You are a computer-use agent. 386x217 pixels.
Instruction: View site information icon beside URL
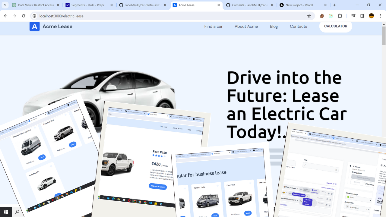34,16
